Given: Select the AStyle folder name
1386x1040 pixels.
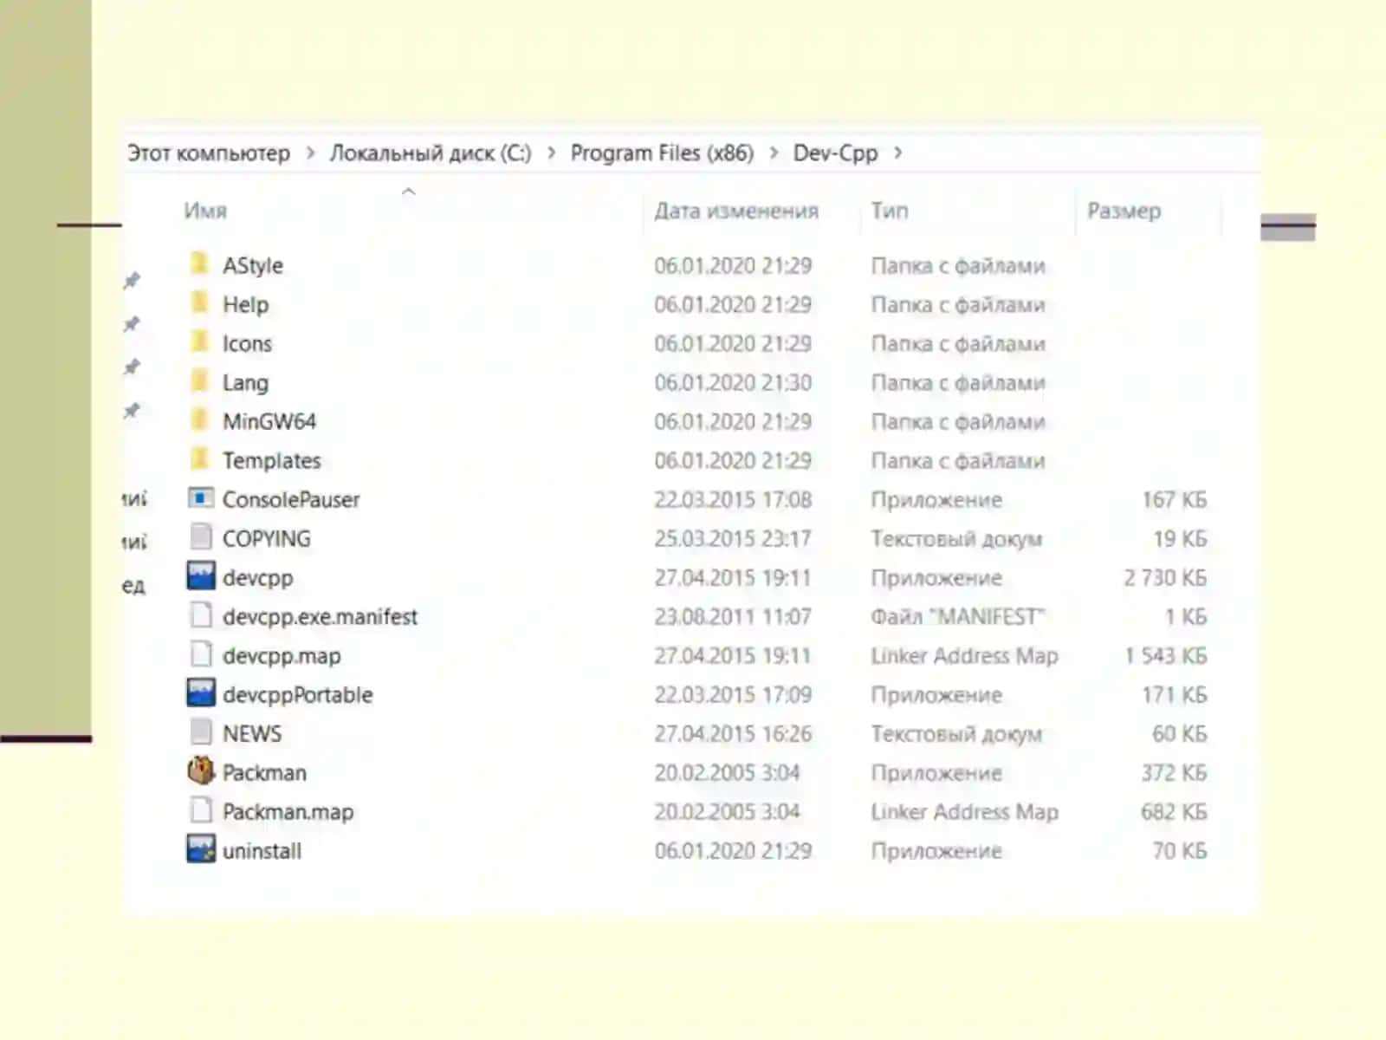Looking at the screenshot, I should [x=253, y=265].
